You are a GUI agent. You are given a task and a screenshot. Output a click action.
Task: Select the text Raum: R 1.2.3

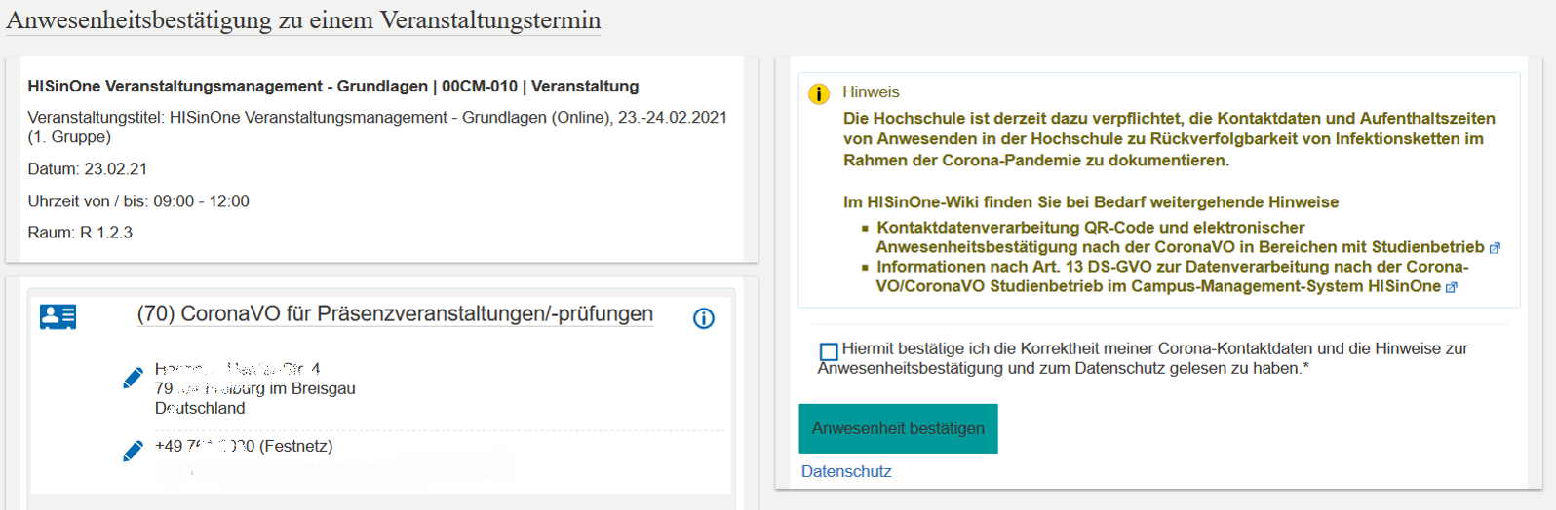(80, 233)
